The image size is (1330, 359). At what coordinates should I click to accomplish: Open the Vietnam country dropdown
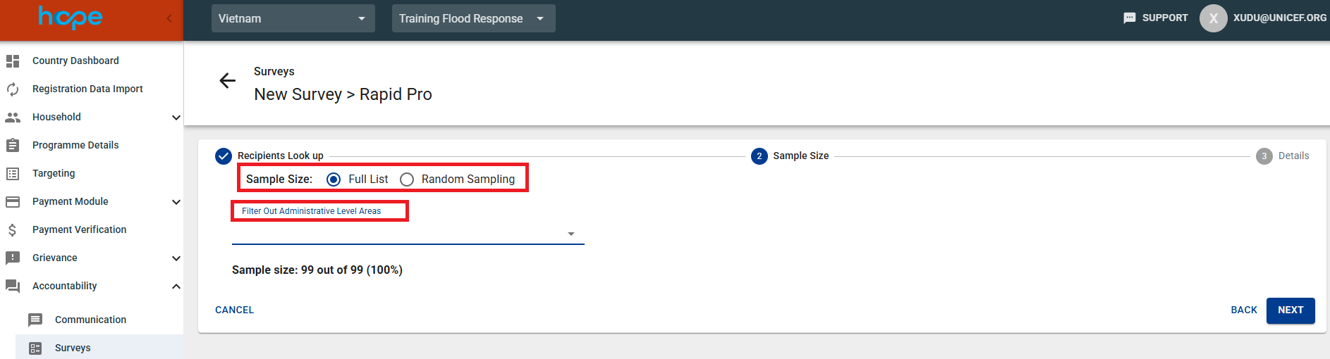pos(293,18)
